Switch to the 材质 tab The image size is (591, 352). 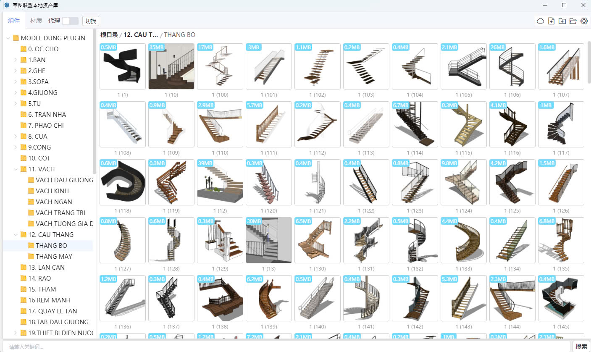click(x=36, y=21)
